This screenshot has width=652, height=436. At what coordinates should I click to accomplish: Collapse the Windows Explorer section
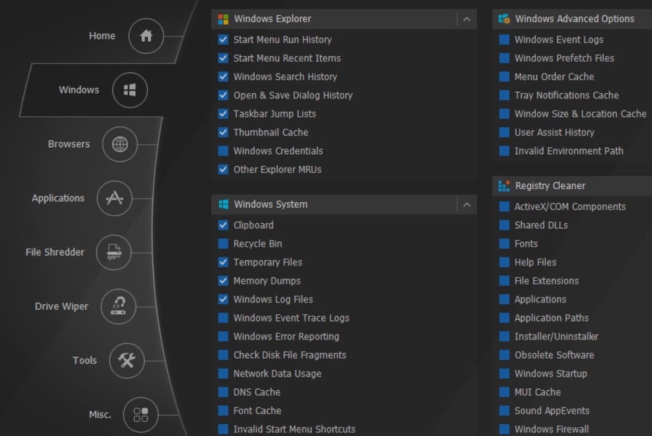tap(467, 19)
